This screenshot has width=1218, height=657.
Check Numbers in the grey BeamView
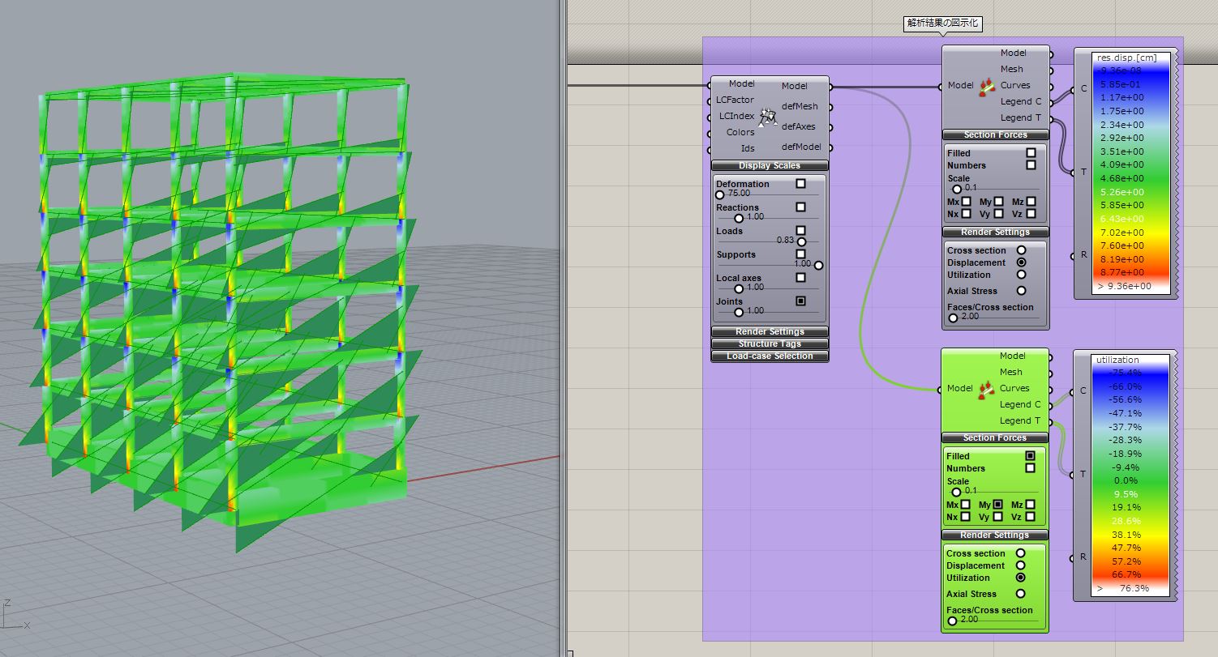1031,165
